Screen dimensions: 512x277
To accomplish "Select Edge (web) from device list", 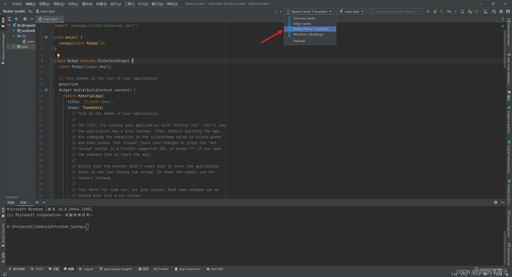I will point(310,24).
